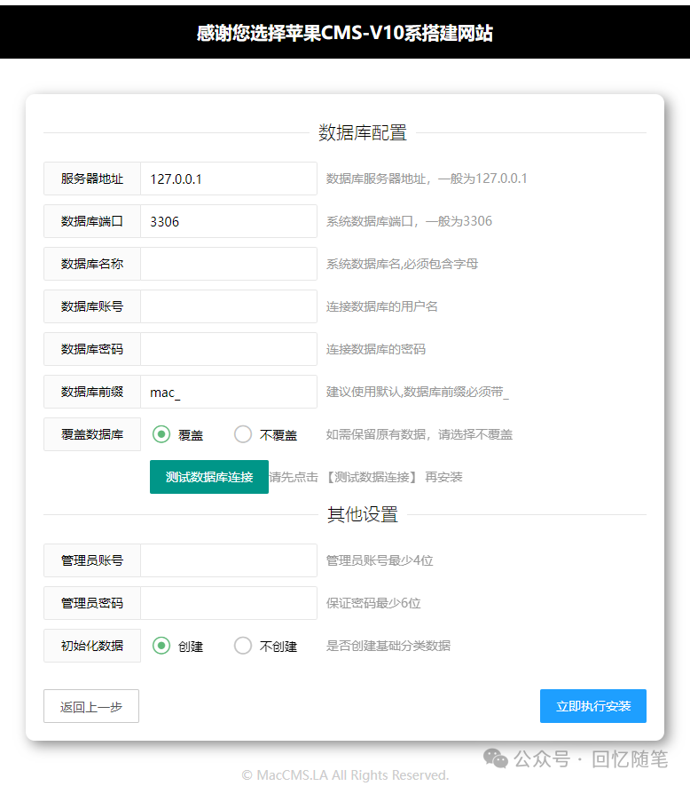Click the 数据库账号 label
690x786 pixels.
coord(92,306)
